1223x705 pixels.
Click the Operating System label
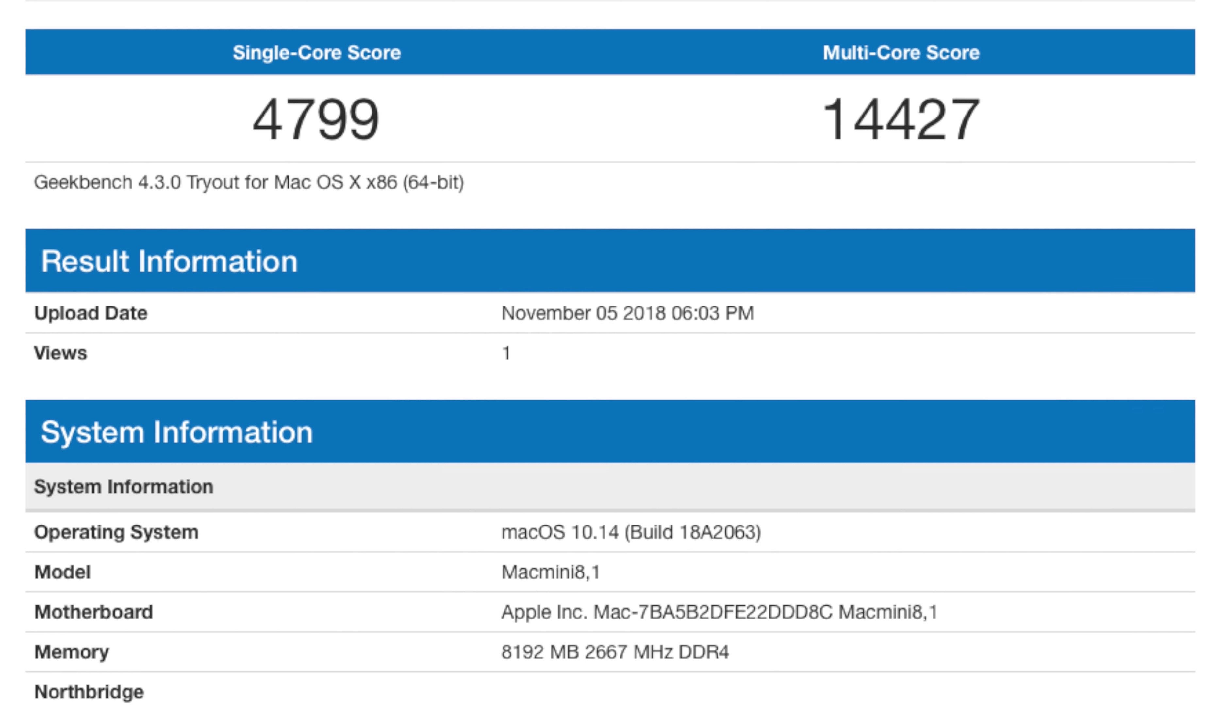click(116, 533)
